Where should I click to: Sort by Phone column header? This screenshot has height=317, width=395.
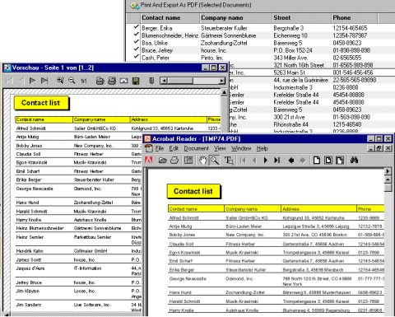355,18
